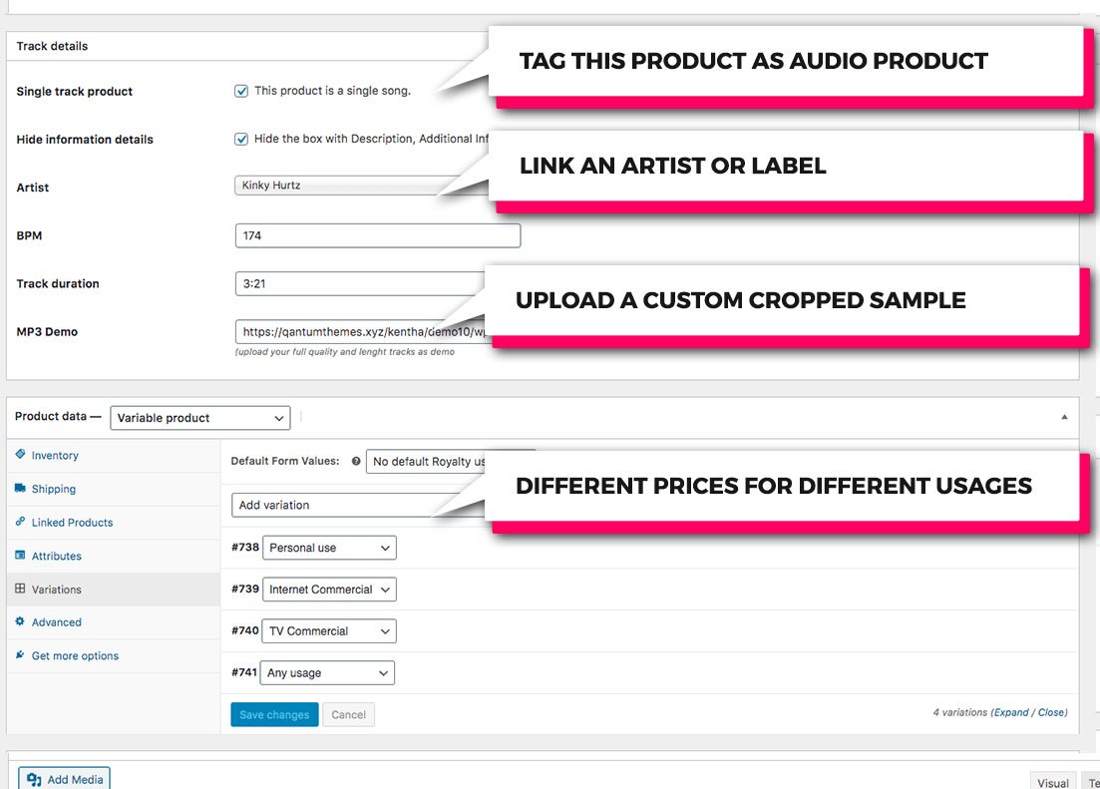Collapse the Product data panel arrow
This screenshot has height=789, width=1100.
click(1064, 417)
